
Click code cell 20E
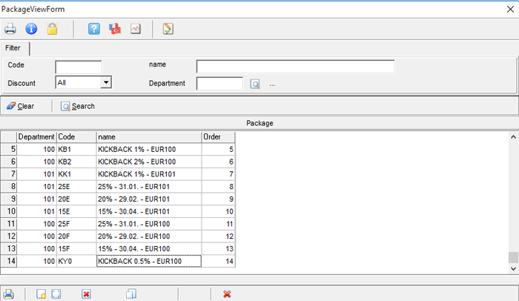point(76,199)
